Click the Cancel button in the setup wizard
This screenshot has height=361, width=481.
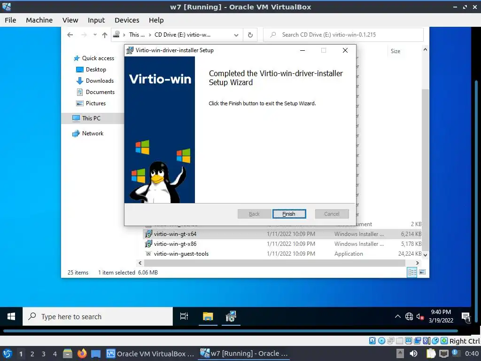tap(332, 214)
